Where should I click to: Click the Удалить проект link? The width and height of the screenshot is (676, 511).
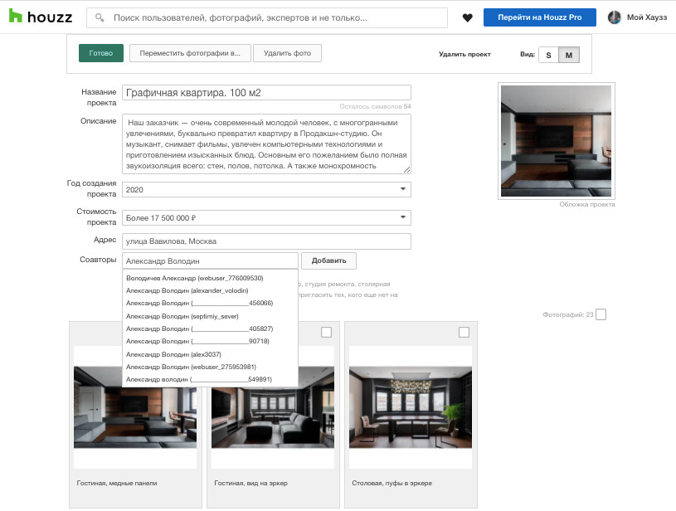[x=464, y=55]
